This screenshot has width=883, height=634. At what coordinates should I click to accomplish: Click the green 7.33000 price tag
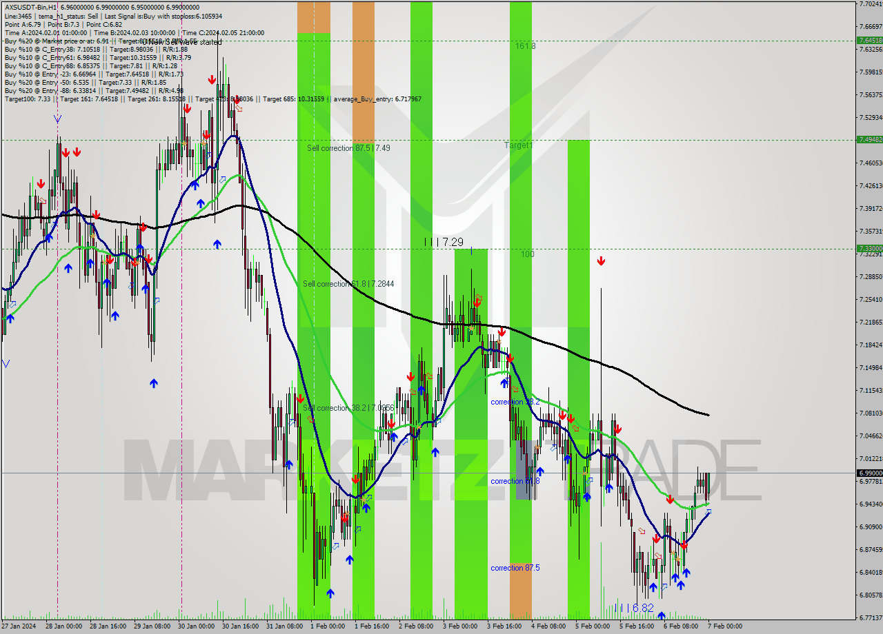point(869,248)
